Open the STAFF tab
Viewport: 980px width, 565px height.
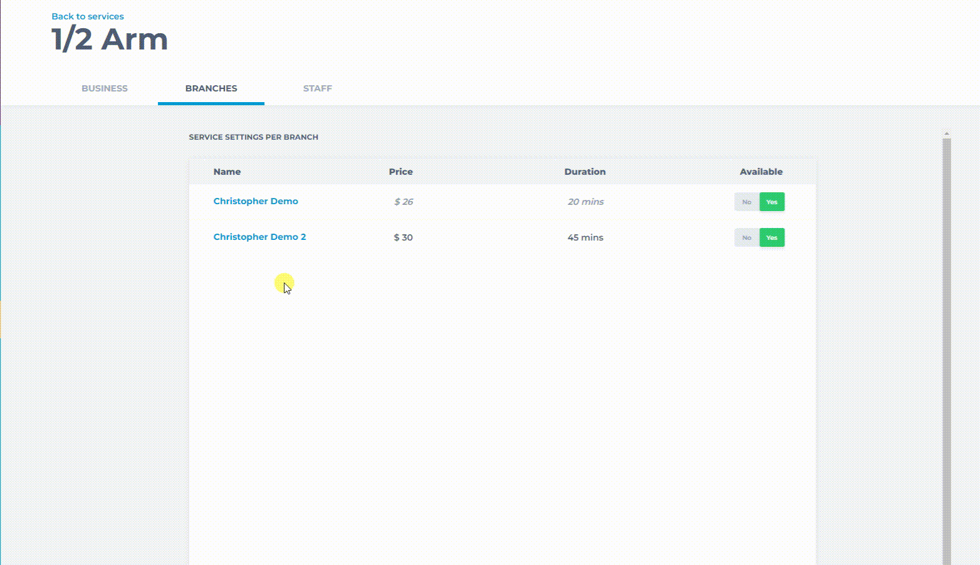pos(318,88)
